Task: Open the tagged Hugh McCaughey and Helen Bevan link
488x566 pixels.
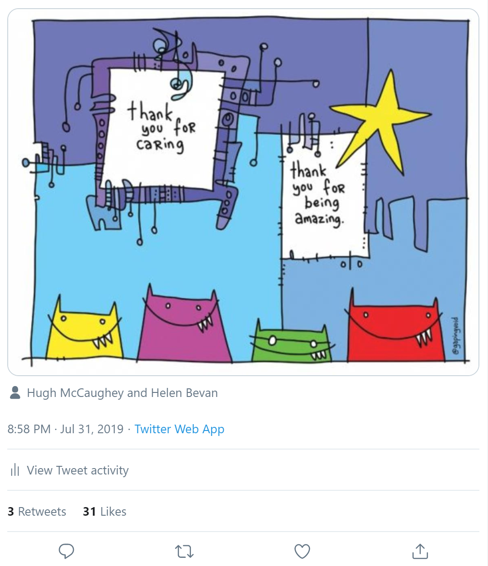Action: pyautogui.click(x=122, y=393)
